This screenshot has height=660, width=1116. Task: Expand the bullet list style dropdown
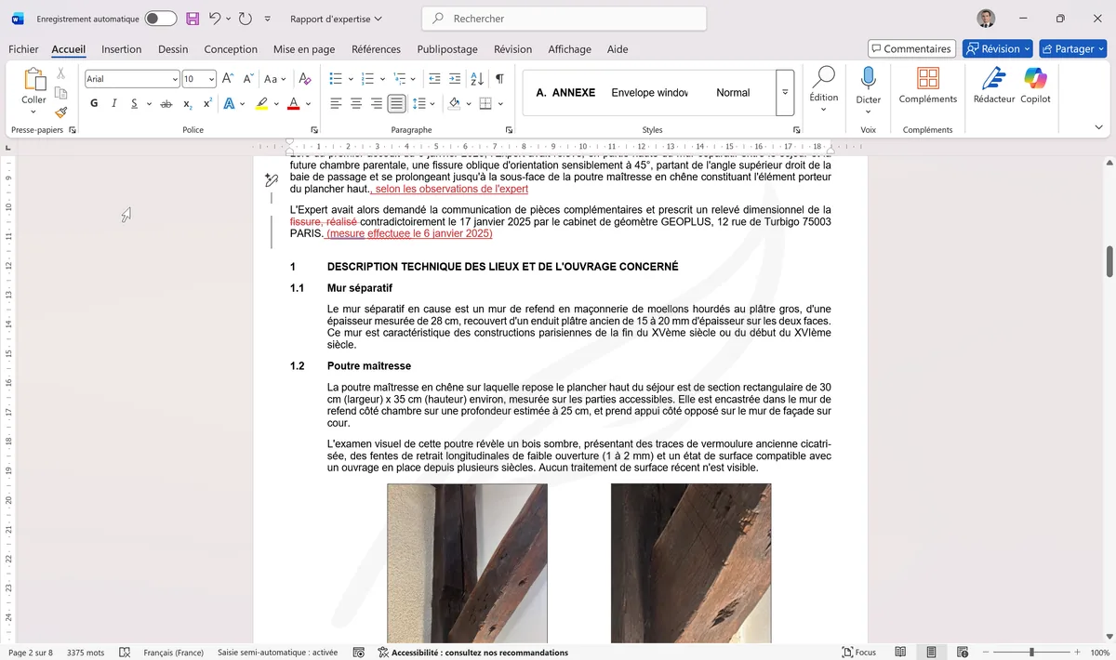tap(351, 79)
